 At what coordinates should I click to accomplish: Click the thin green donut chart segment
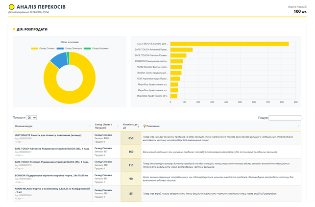click(x=68, y=58)
